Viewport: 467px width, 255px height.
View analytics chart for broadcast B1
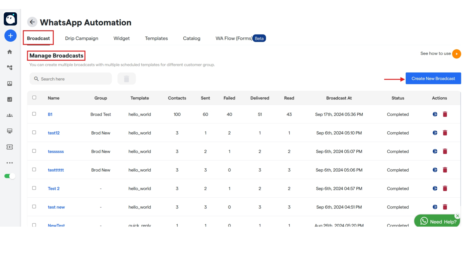[x=435, y=114]
